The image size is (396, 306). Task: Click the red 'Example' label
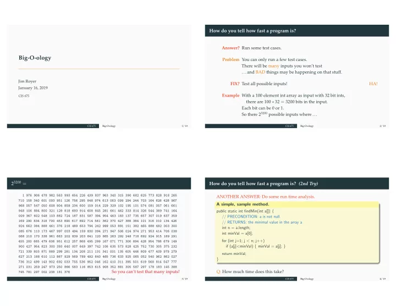[230, 96]
